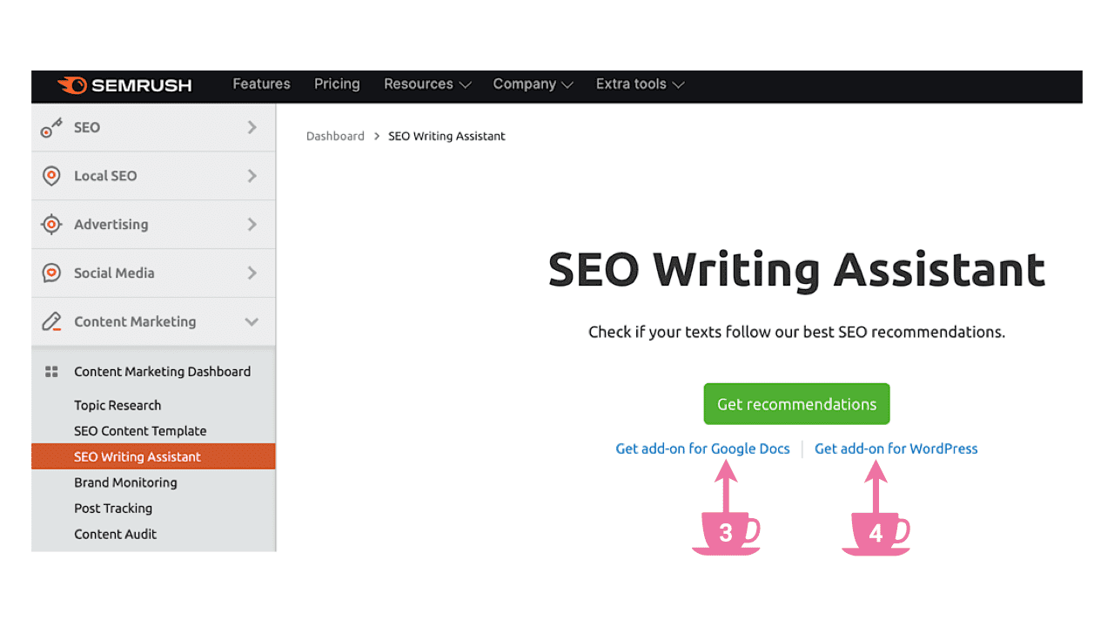The height and width of the screenshot is (627, 1114).
Task: Select the Local SEO pin icon
Action: [x=51, y=175]
